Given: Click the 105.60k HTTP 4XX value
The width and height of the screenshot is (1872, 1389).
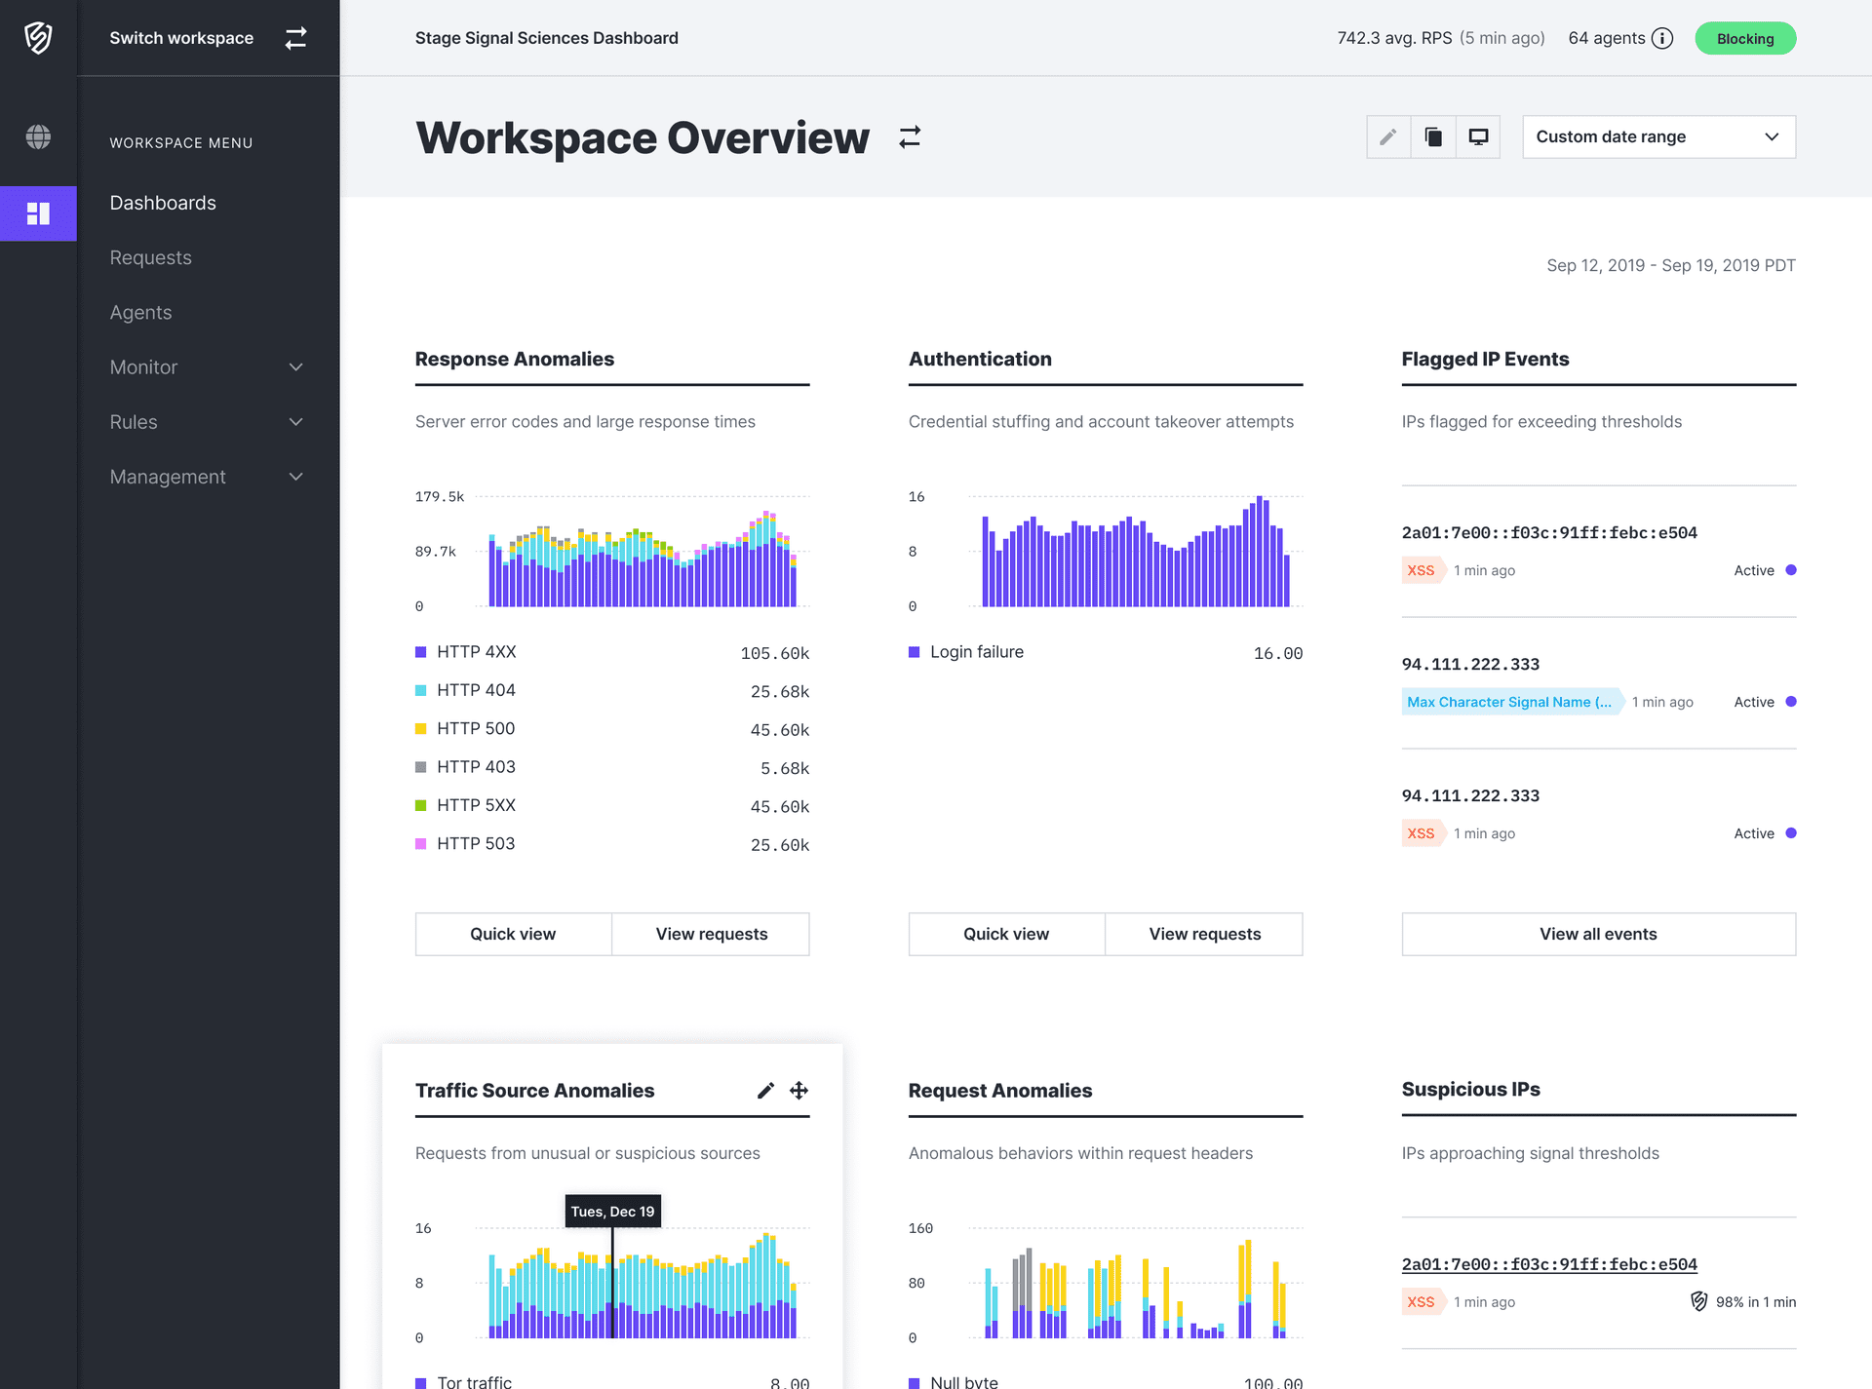Looking at the screenshot, I should (775, 653).
